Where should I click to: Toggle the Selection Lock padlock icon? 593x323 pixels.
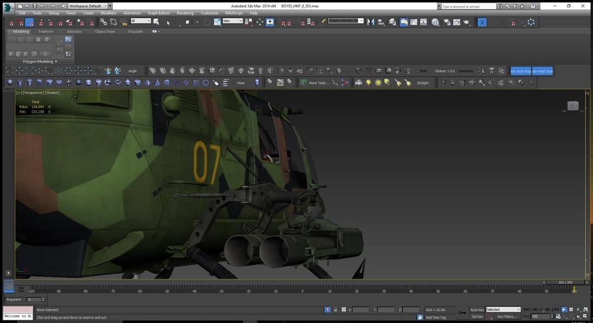point(336,309)
